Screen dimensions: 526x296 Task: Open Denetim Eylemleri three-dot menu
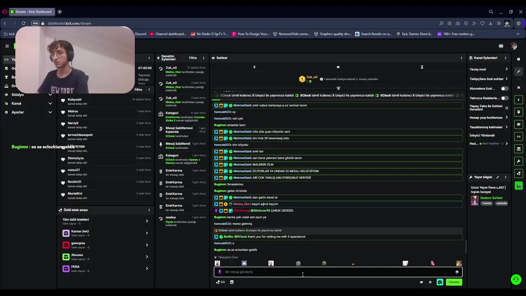[203, 58]
